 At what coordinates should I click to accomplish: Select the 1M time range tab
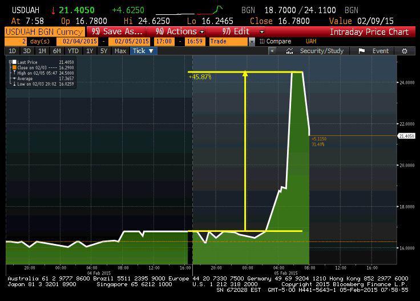[42, 51]
